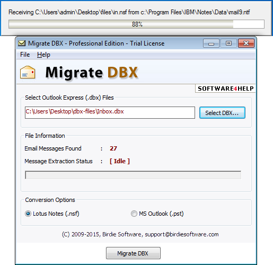Click the Select DBX... button

pos(222,113)
